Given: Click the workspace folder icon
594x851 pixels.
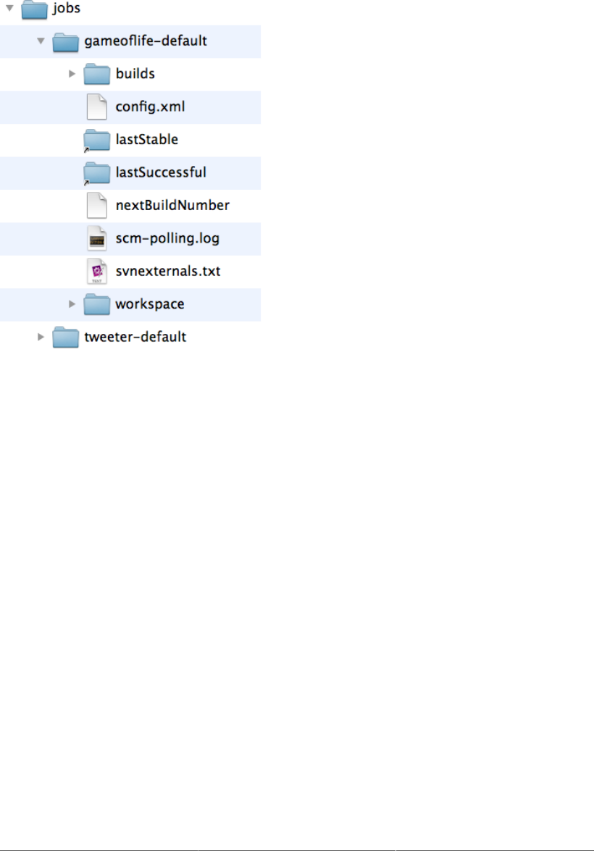Looking at the screenshot, I should tap(97, 304).
